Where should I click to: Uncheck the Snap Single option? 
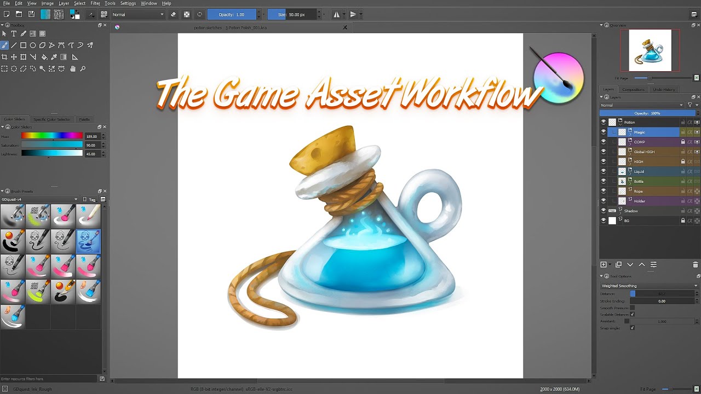pyautogui.click(x=633, y=327)
